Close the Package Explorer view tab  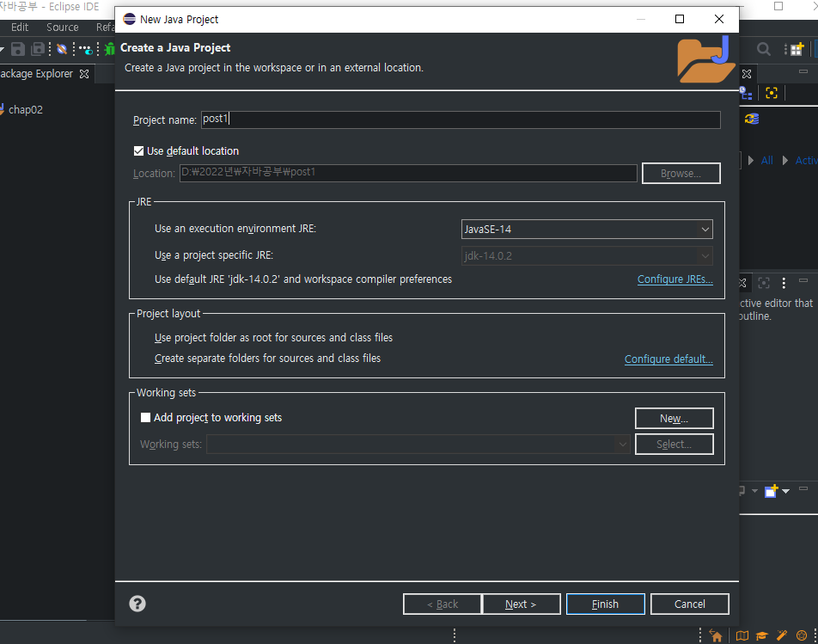point(84,74)
